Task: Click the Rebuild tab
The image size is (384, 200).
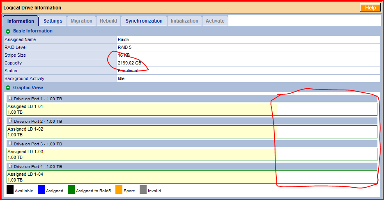Action: 108,21
